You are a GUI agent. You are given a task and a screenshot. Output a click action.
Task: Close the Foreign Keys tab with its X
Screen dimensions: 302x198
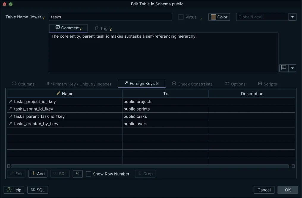click(x=157, y=84)
